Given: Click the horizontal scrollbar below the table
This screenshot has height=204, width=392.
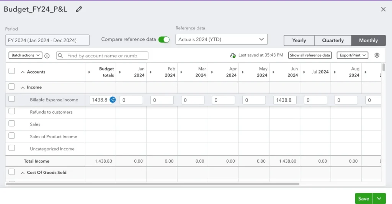Looking at the screenshot, I should 152,184.
